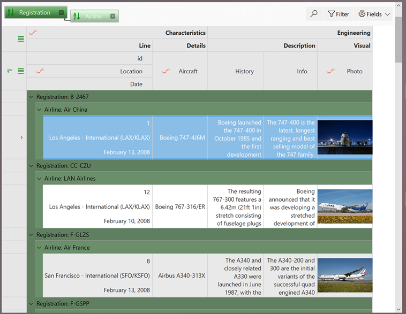The width and height of the screenshot is (406, 314).
Task: Click the red squiggle icon in Characteristics header
Action: pyautogui.click(x=33, y=33)
